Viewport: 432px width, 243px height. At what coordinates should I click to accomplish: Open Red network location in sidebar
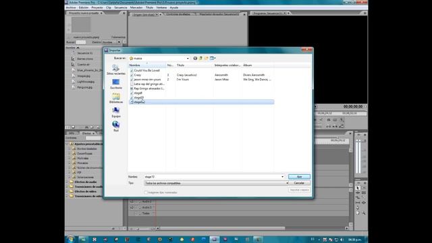tap(116, 126)
